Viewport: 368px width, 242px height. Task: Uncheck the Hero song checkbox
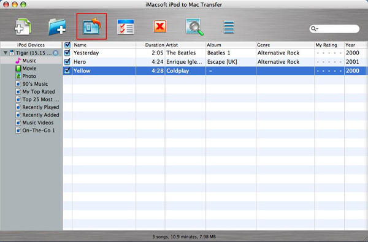coord(67,62)
